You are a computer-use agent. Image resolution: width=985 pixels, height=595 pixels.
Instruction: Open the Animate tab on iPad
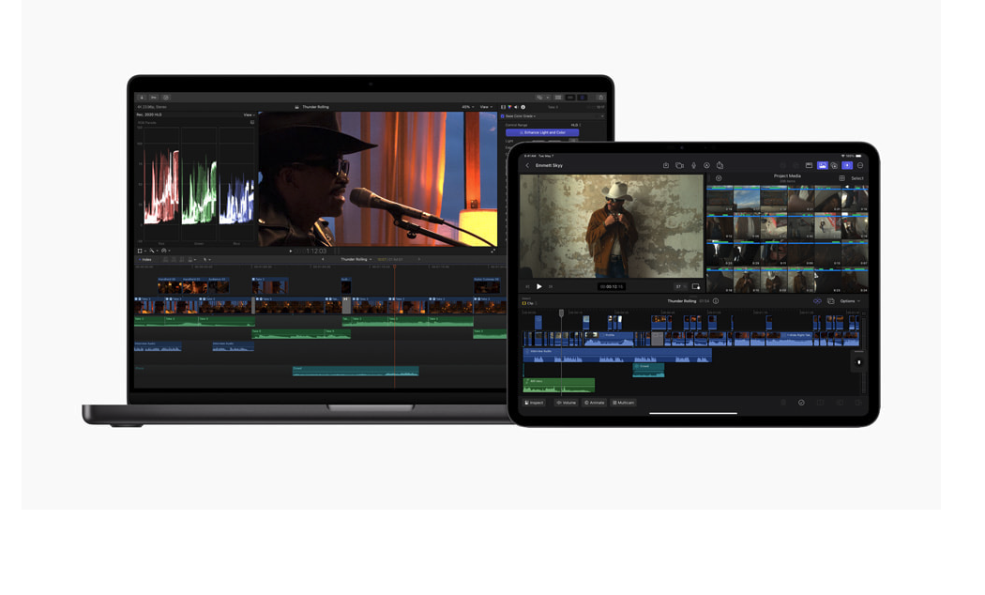pyautogui.click(x=594, y=403)
